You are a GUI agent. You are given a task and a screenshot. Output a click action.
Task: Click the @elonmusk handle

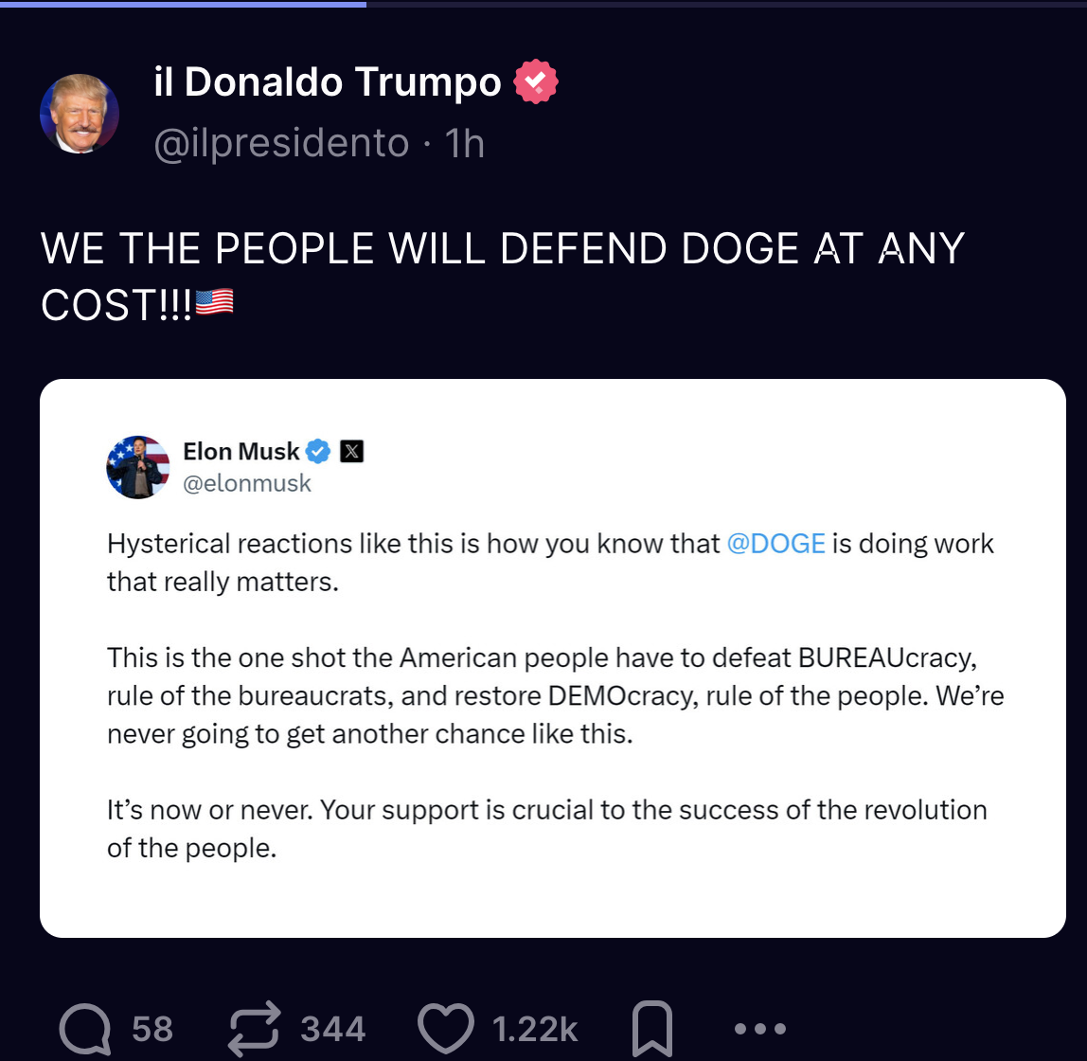click(247, 483)
